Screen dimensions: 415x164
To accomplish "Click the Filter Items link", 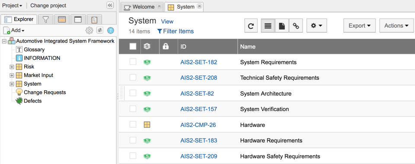I will (x=176, y=31).
